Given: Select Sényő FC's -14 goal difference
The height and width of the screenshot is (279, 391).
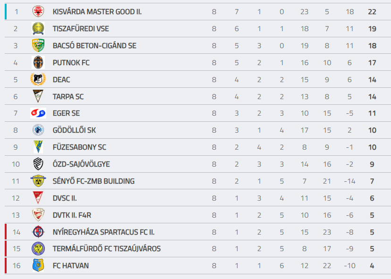Looking at the screenshot, I should click(349, 181).
